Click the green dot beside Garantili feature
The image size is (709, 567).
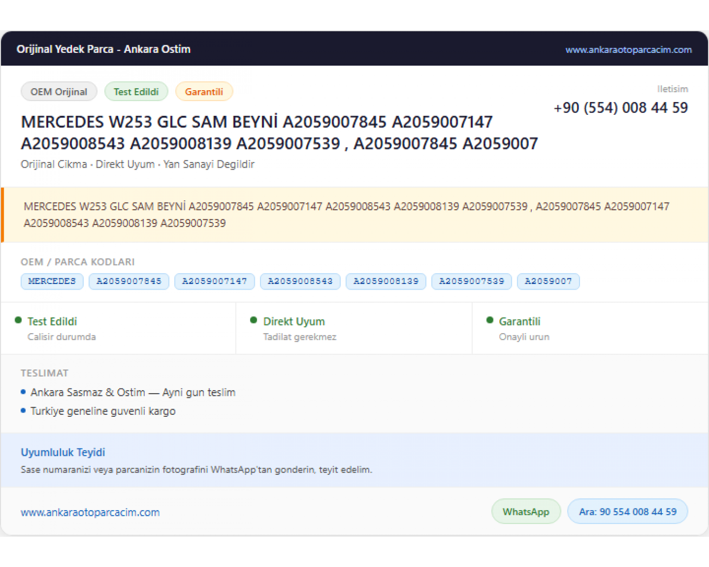(x=490, y=320)
